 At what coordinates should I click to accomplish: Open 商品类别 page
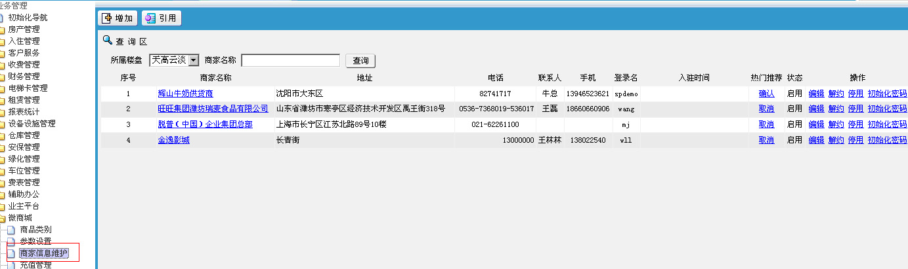pyautogui.click(x=35, y=230)
